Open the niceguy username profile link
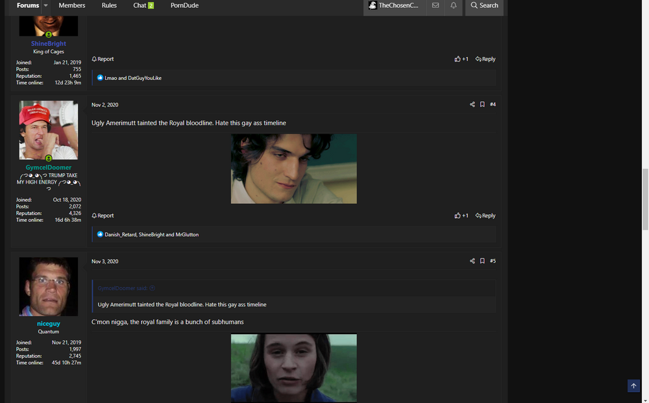The height and width of the screenshot is (403, 649). click(x=49, y=324)
